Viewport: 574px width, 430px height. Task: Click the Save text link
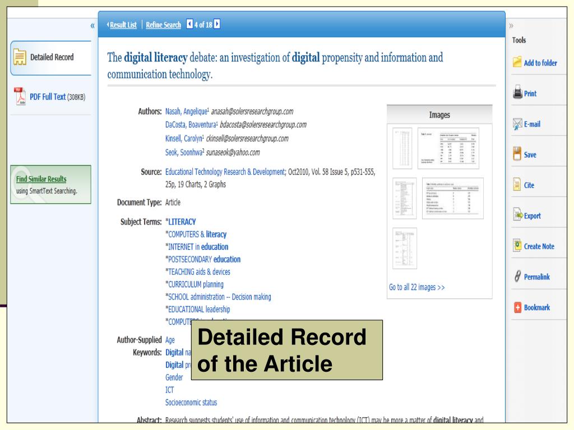530,155
